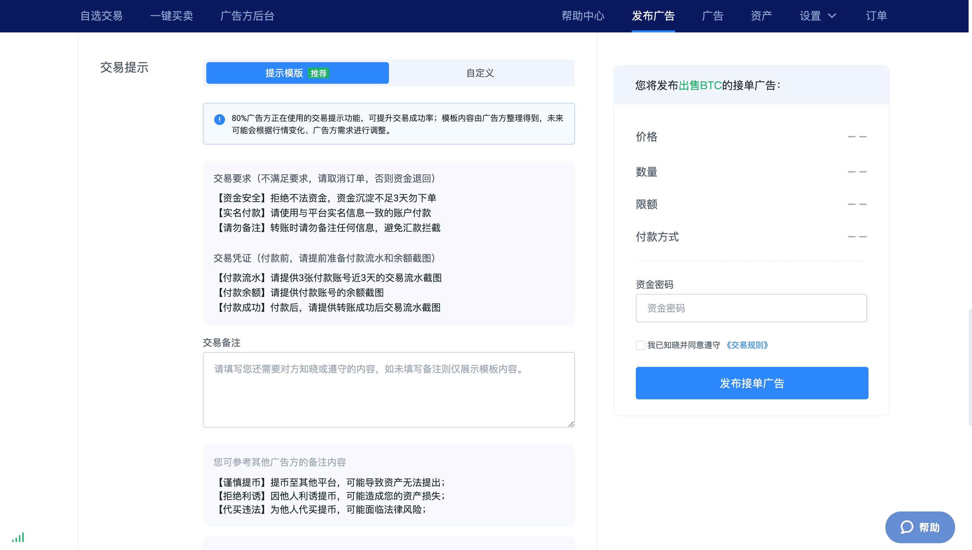Click into the 交易备注 text area
This screenshot has width=972, height=550.
(389, 390)
